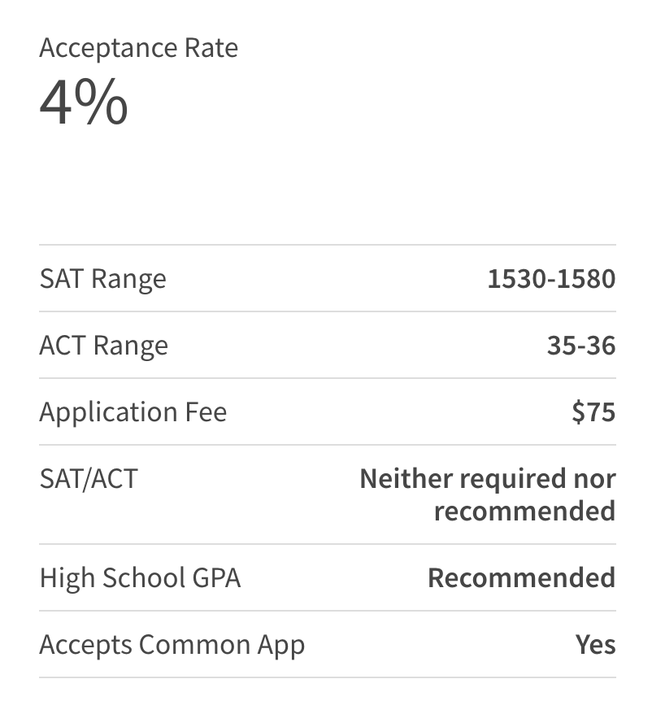The image size is (652, 701).
Task: Select the 1530-1580 SAT score value
Action: 551,278
